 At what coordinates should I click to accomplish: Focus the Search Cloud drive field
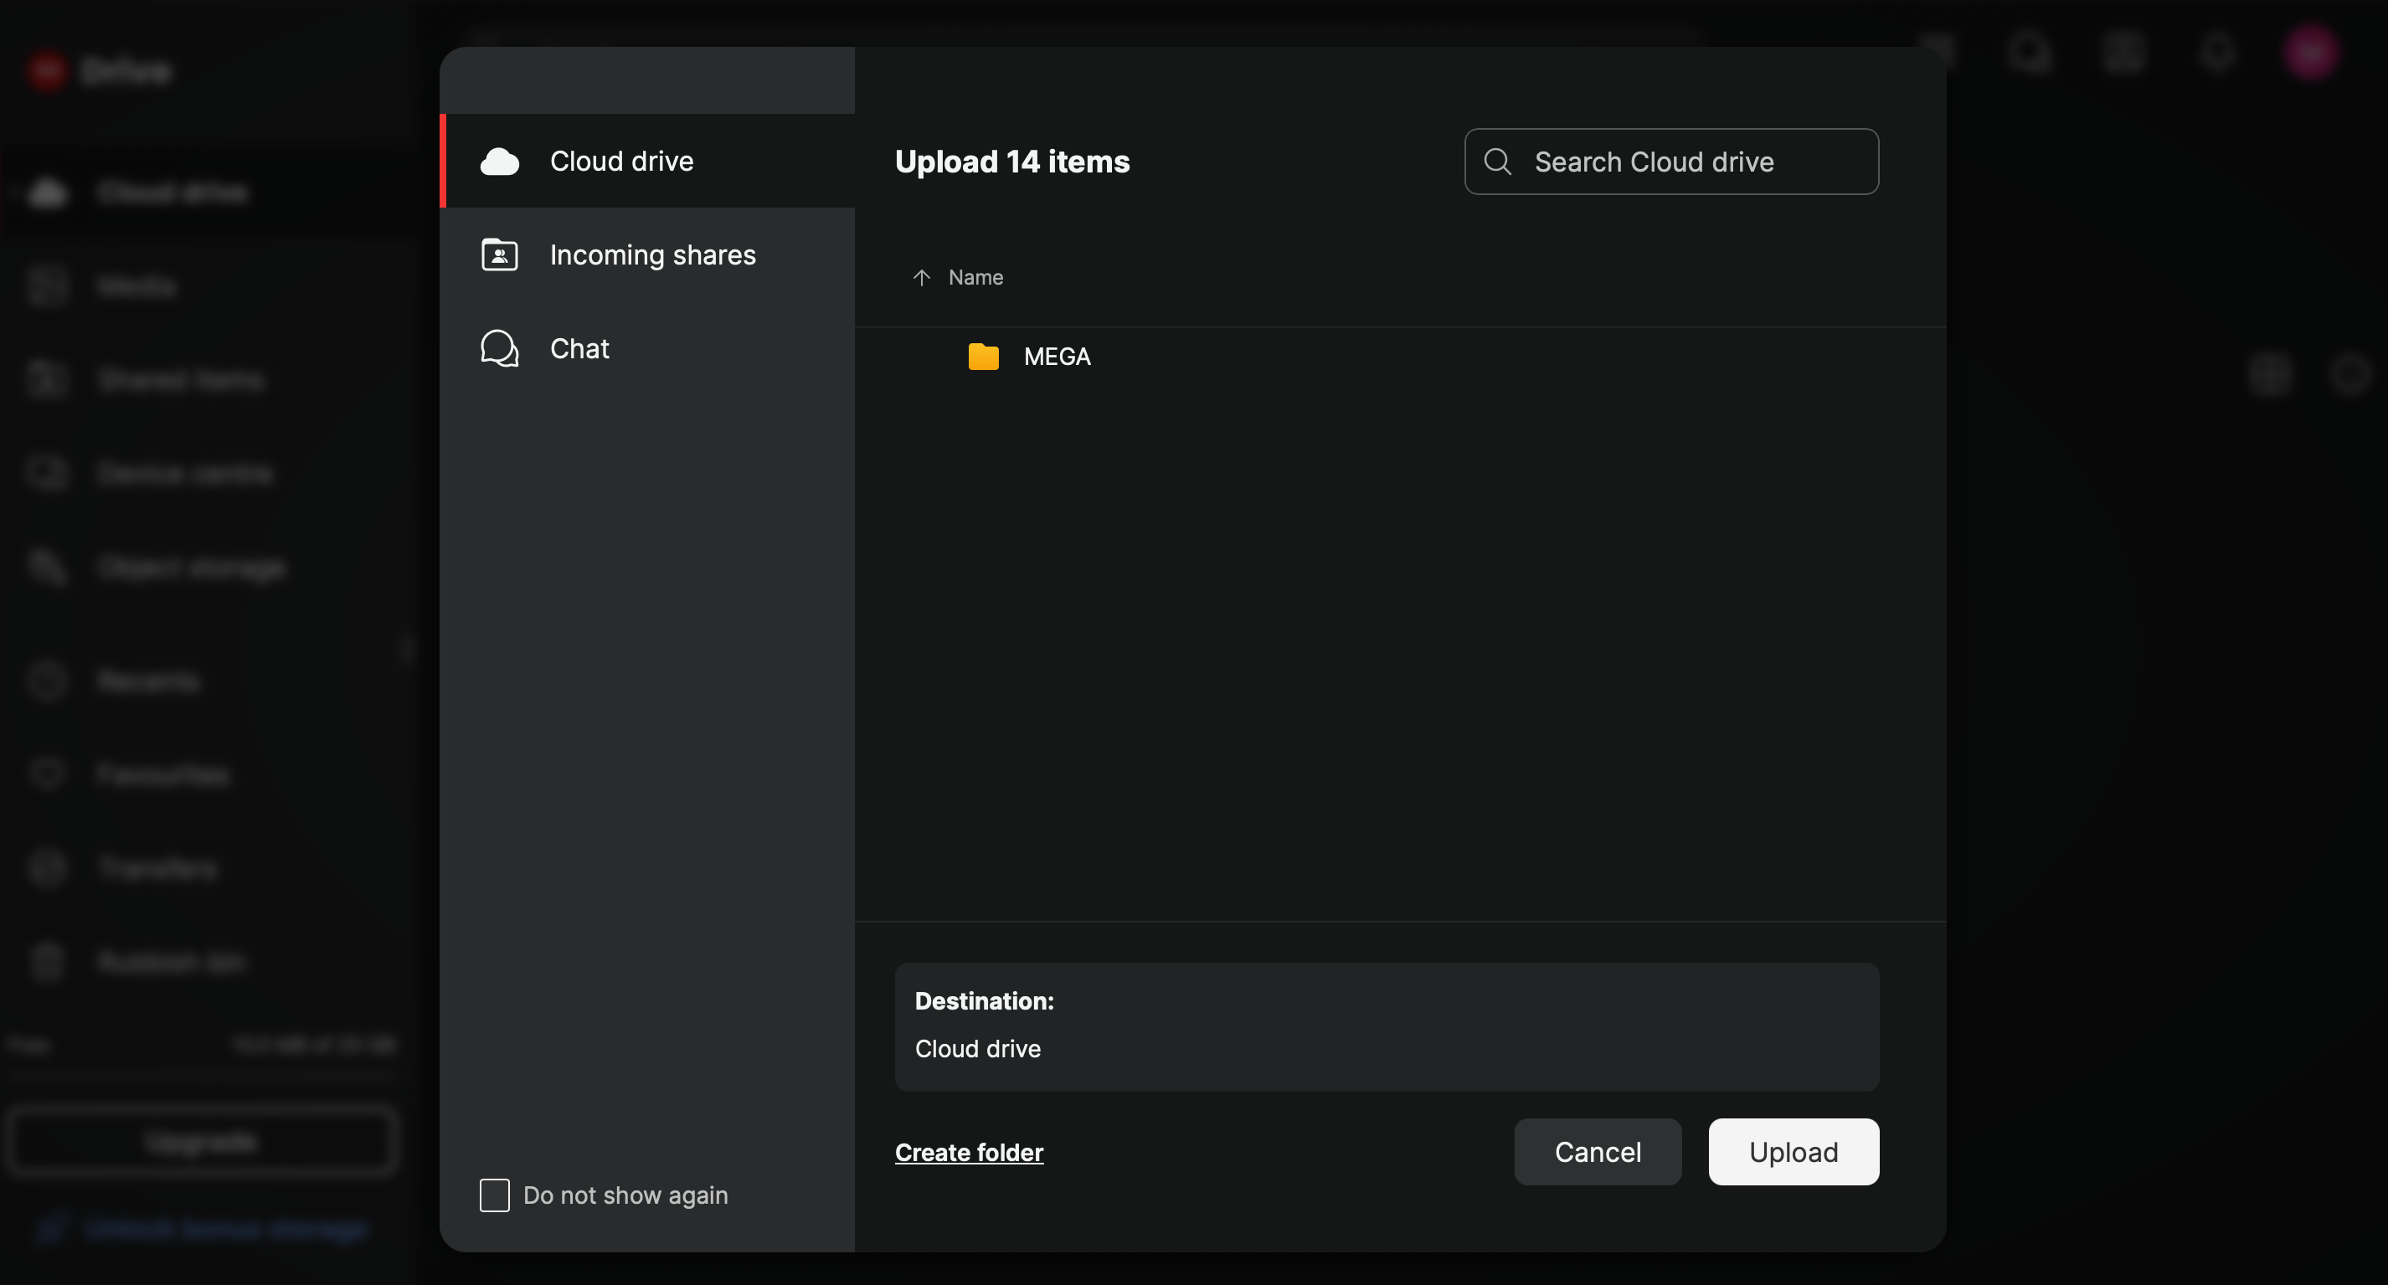pos(1671,162)
